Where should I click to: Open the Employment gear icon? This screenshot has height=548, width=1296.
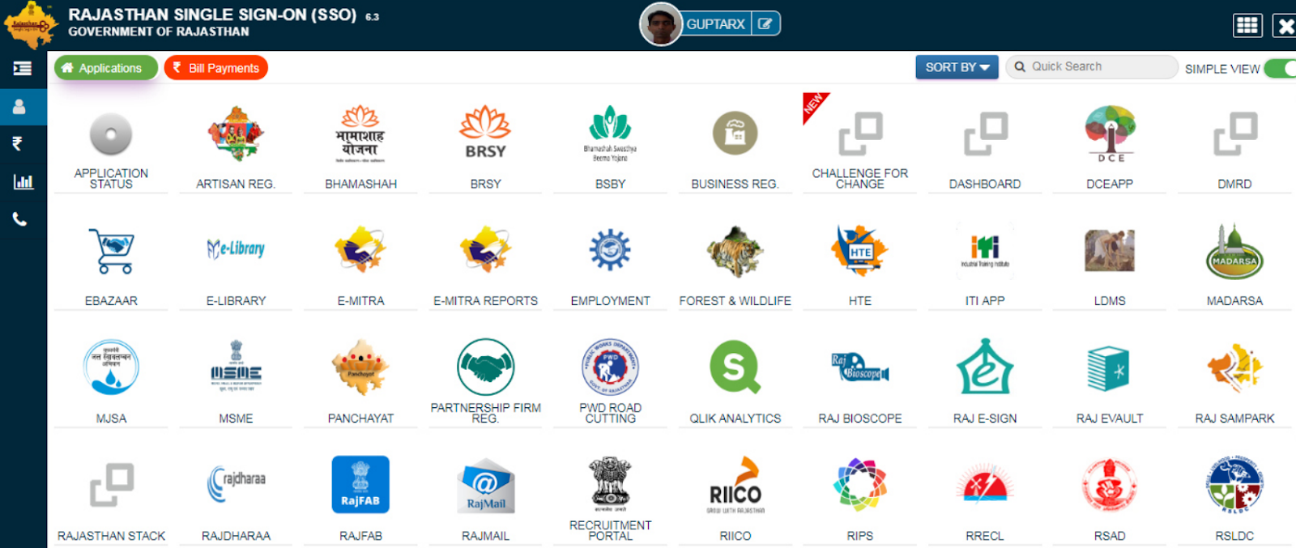tap(610, 250)
